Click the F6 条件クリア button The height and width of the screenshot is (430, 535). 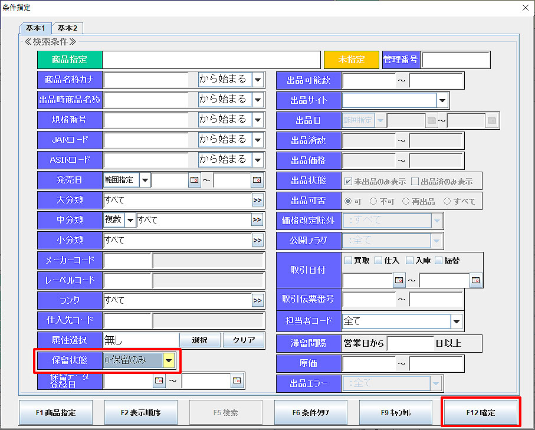(311, 413)
